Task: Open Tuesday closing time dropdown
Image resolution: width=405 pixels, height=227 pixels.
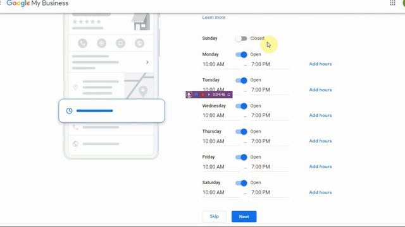Action: pos(270,90)
